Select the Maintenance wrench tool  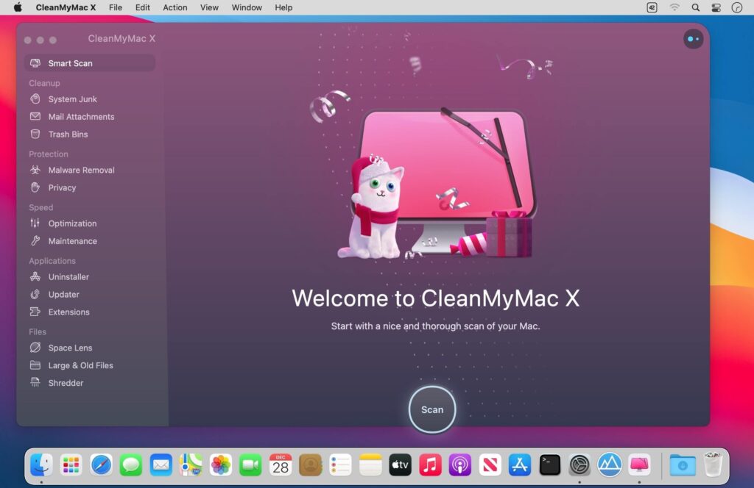click(72, 240)
